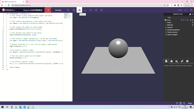194x109 pixels.
Task: Open Visual Studio Code from the taskbar
Action: pyautogui.click(x=24, y=107)
